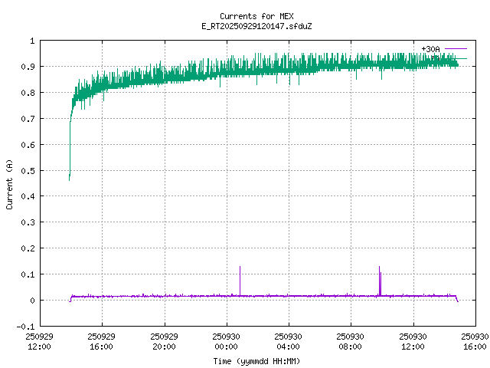Click the 250929 20:00 x-axis tick label
Screen dimensions: 490x368
(164, 340)
